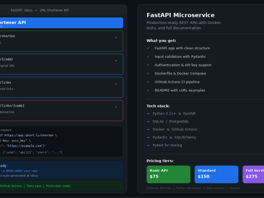264x198 pixels.
Task: Click 'Pytest for testing' text
Action: click(167, 145)
